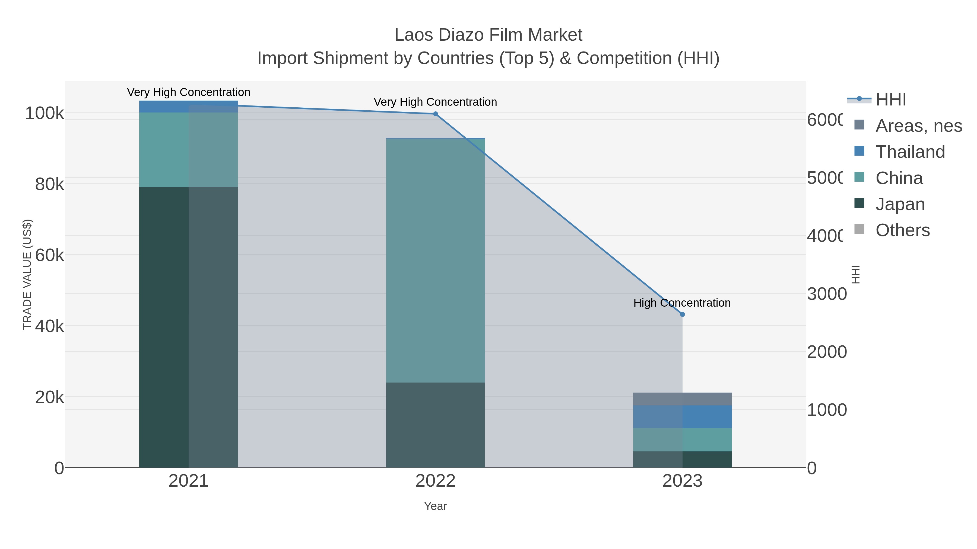Click the China legend color swatch
Screen dimensions: 977x549
(859, 177)
